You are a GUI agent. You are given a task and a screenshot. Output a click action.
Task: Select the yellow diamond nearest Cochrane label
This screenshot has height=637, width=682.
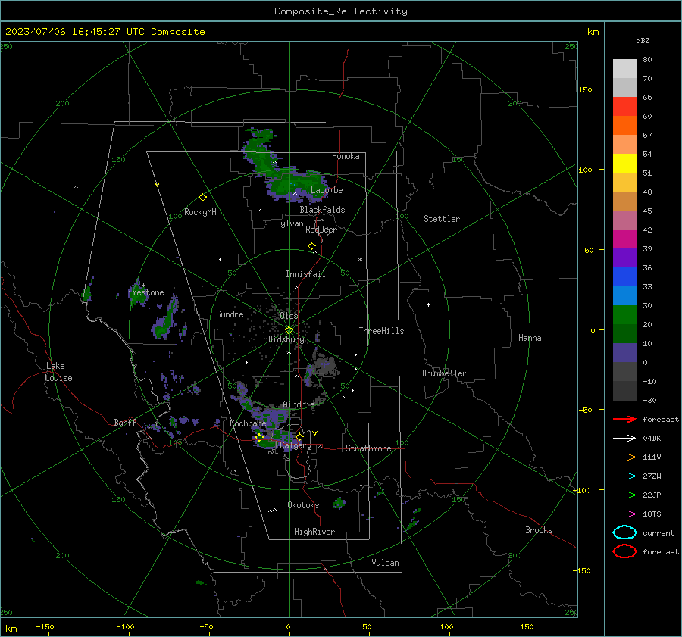point(259,437)
